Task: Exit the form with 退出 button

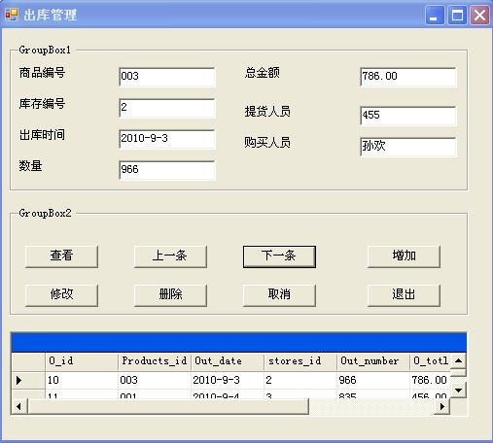Action: 404,295
